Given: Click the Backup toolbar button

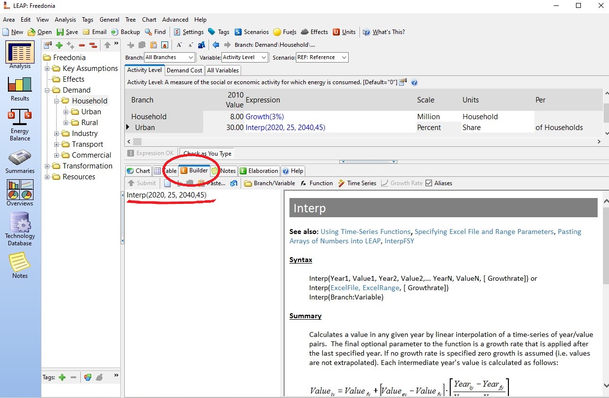Looking at the screenshot, I should pyautogui.click(x=126, y=32).
